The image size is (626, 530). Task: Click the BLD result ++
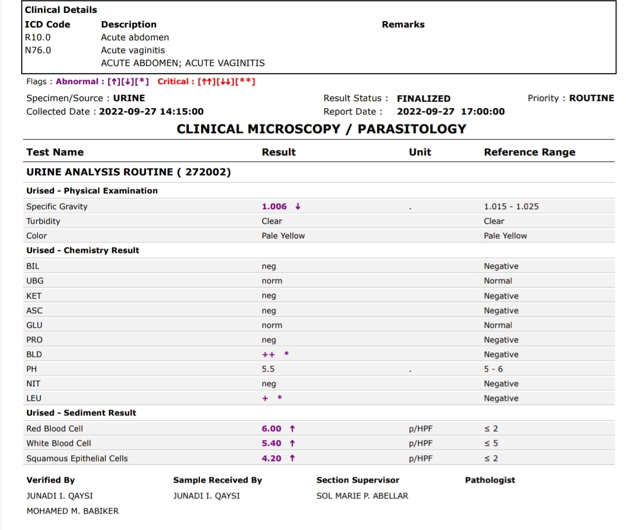(268, 354)
